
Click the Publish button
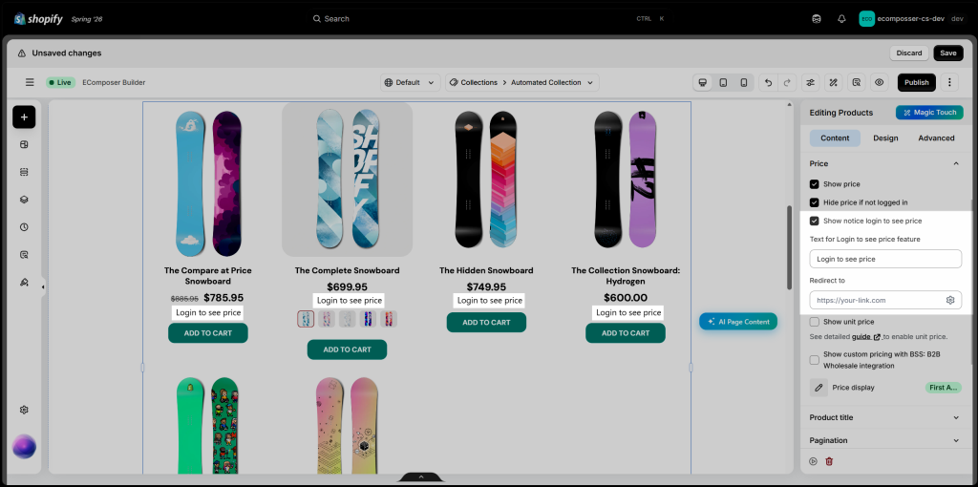click(x=916, y=82)
